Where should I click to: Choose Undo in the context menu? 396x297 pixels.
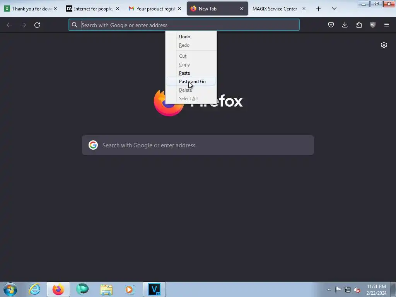[x=191, y=37]
